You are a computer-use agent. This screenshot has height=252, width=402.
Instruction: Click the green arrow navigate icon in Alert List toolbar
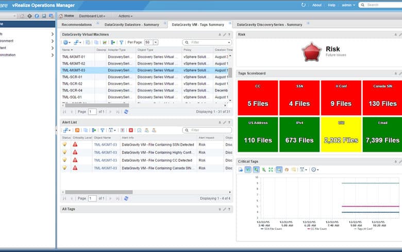click(x=94, y=130)
